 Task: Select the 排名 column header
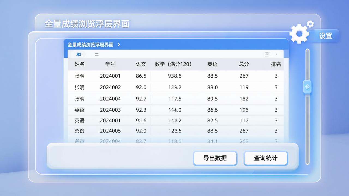276,64
